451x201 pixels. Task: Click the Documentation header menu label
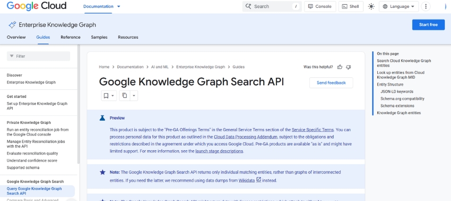coord(98,6)
